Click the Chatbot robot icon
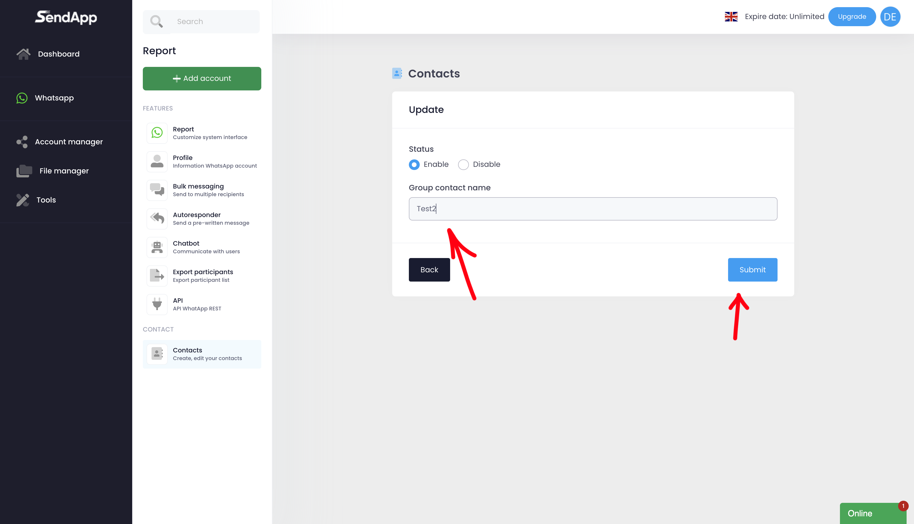The width and height of the screenshot is (914, 524). pyautogui.click(x=157, y=247)
